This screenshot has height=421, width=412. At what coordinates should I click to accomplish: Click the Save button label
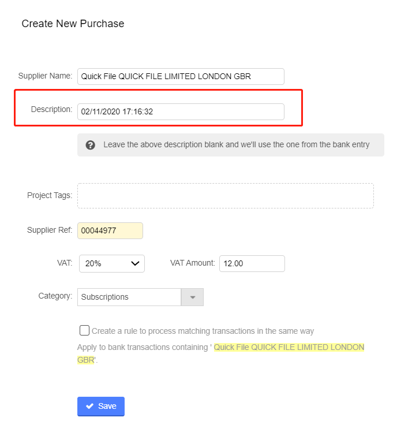point(107,407)
